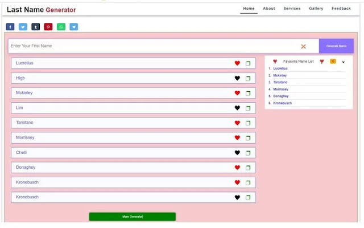364x228 pixels.
Task: Share page via WhatsApp icon
Action: click(61, 27)
